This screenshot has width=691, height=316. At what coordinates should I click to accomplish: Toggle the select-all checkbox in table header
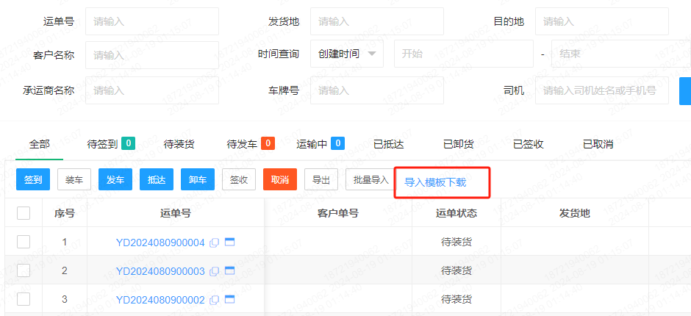24,213
